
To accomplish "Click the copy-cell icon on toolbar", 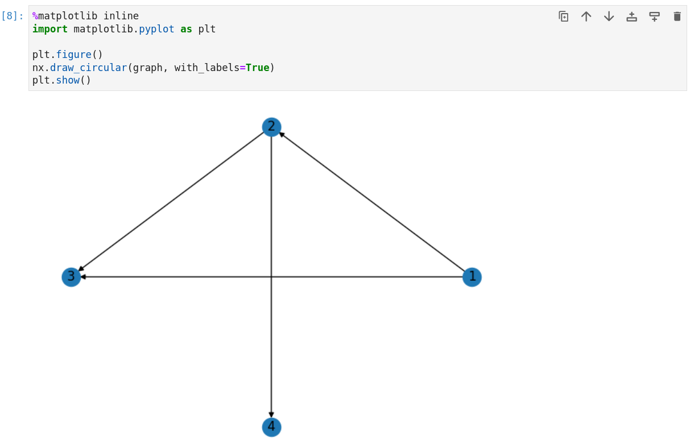I will click(563, 16).
